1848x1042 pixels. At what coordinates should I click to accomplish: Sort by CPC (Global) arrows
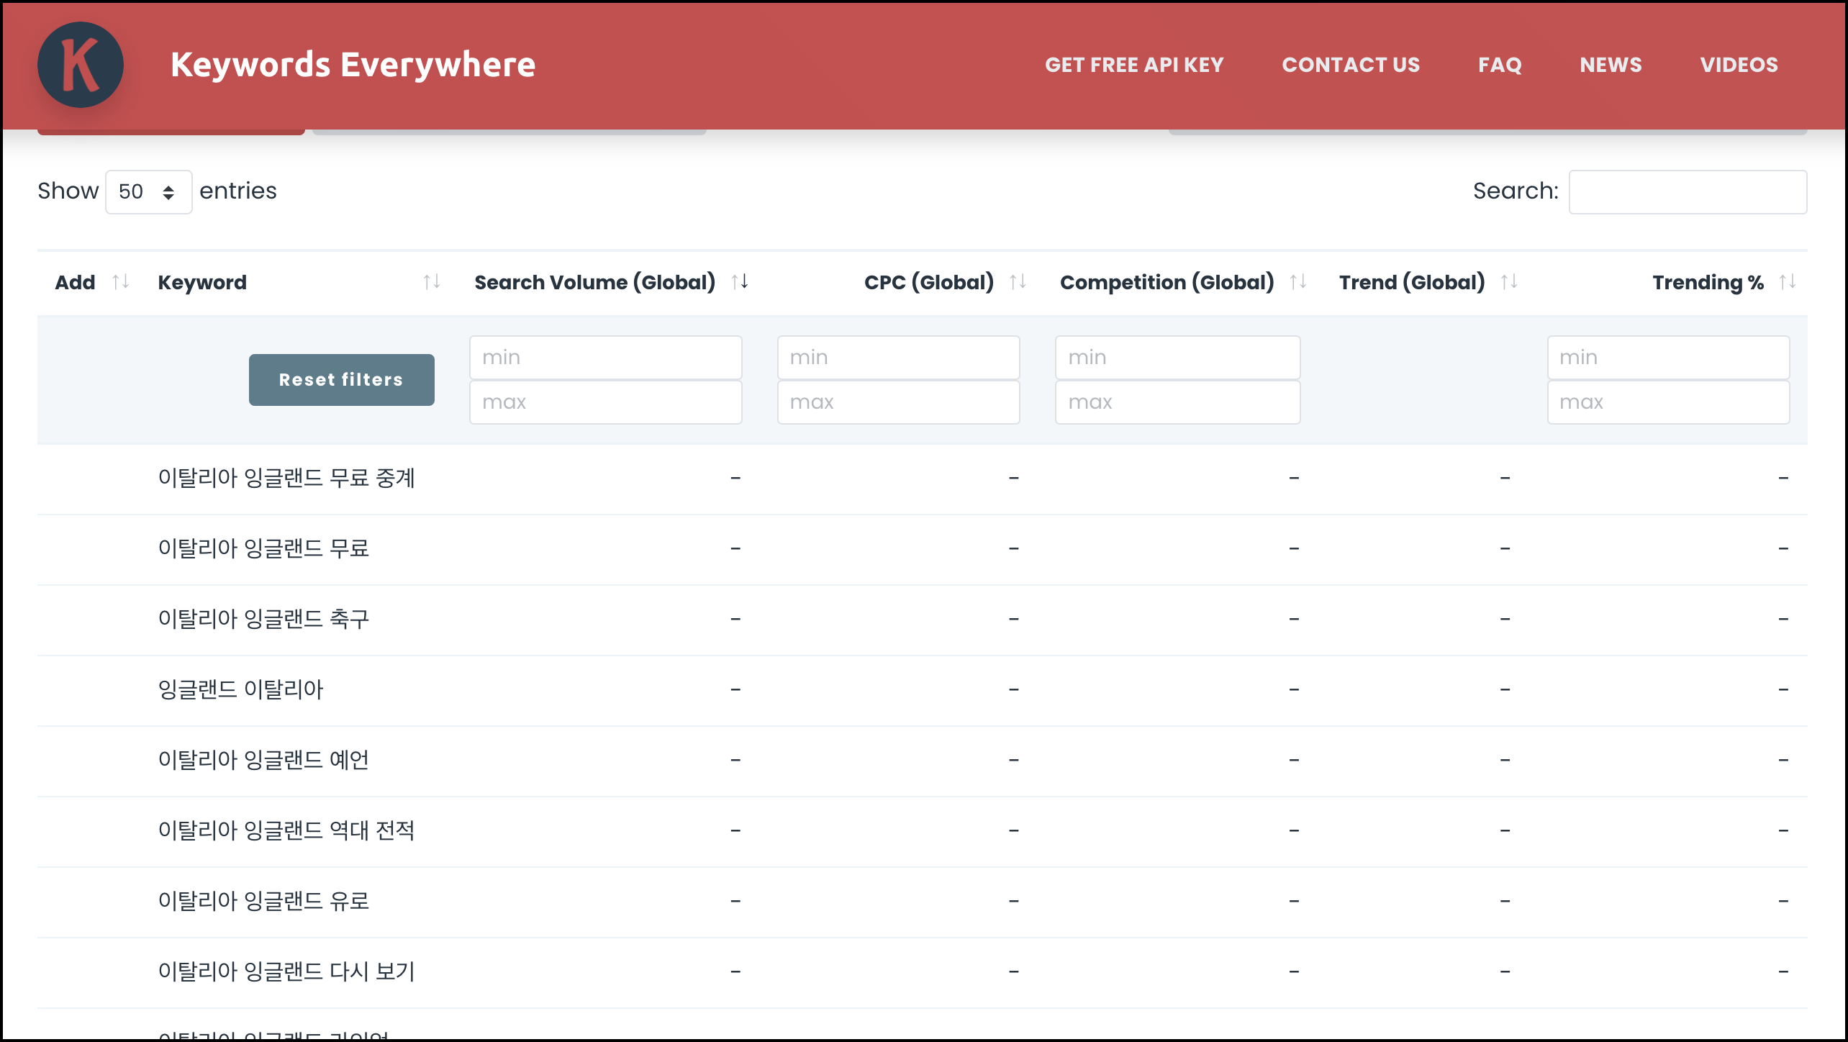tap(1018, 281)
